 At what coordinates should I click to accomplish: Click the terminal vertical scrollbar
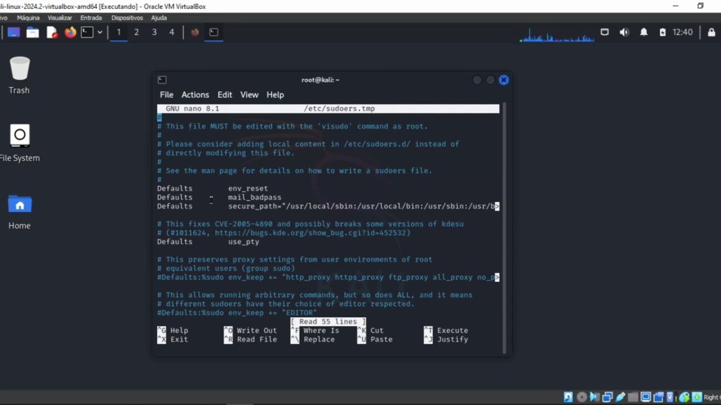504,228
